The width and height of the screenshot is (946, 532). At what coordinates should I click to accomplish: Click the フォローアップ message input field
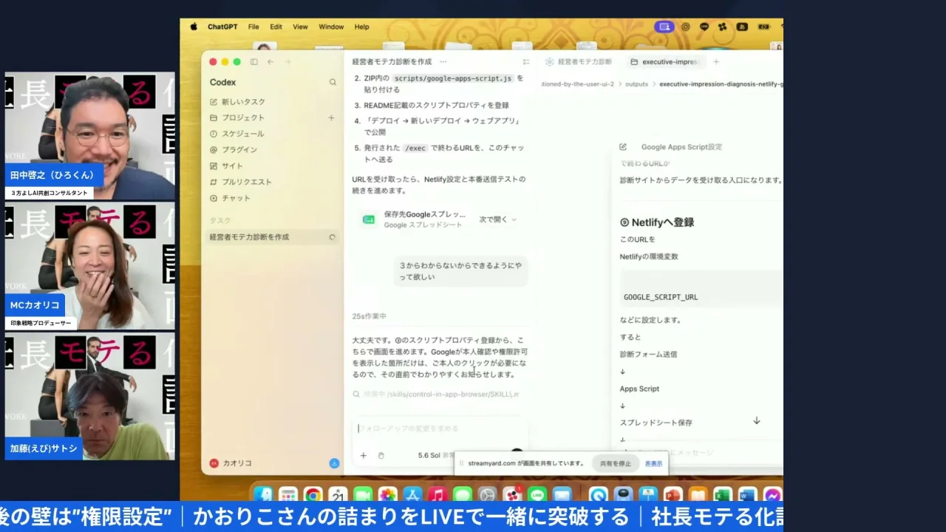pyautogui.click(x=440, y=429)
